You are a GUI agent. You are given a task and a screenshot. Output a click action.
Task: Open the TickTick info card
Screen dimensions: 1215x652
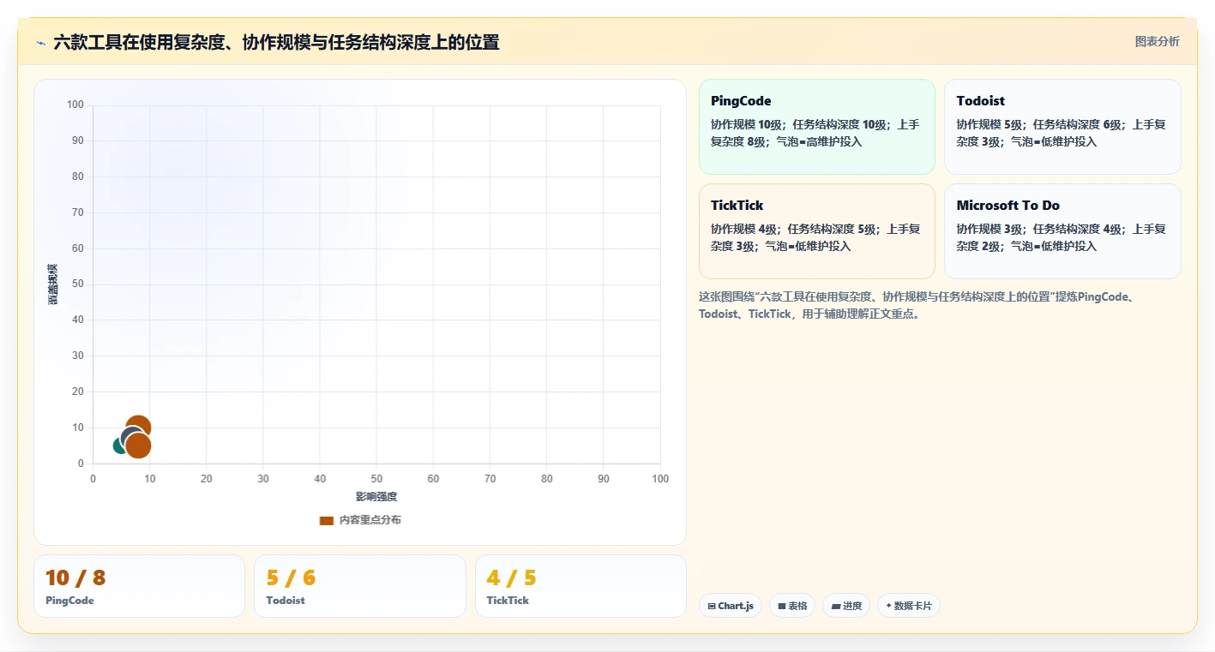(x=817, y=231)
